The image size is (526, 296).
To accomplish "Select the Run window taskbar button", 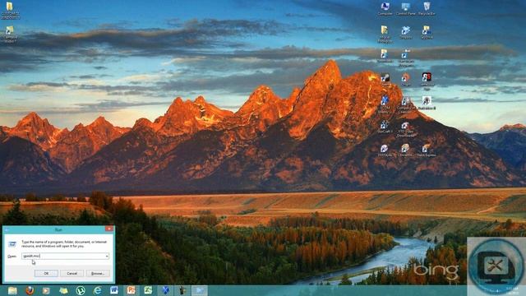I will click(200, 290).
